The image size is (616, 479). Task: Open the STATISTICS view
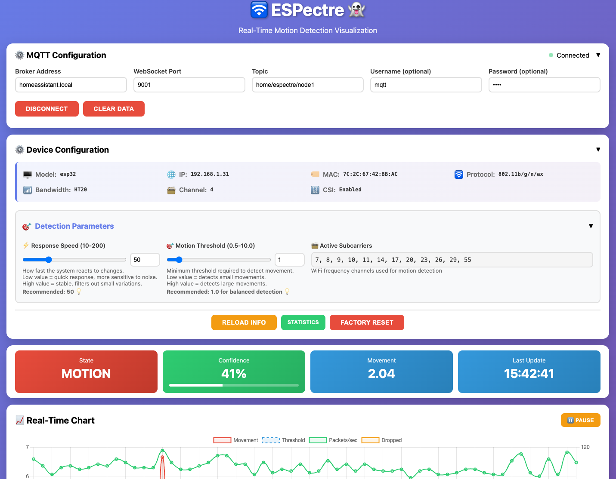coord(303,322)
